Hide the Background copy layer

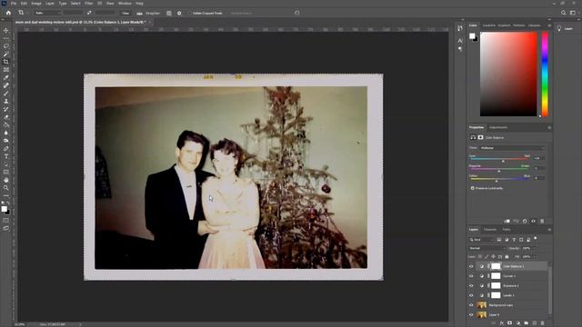pyautogui.click(x=471, y=305)
